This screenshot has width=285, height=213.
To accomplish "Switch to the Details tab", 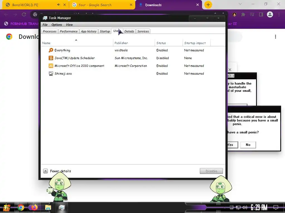I will (x=129, y=31).
